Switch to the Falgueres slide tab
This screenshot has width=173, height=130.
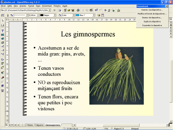[x=39, y=125]
